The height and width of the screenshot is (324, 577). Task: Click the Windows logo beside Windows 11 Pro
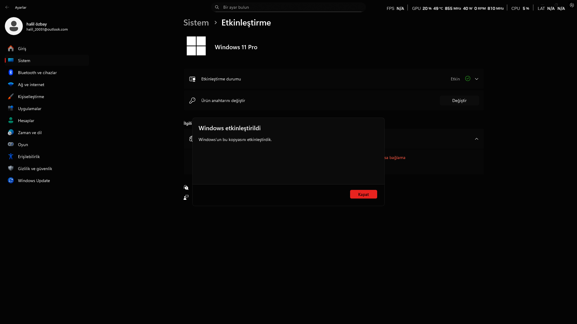coord(196,46)
